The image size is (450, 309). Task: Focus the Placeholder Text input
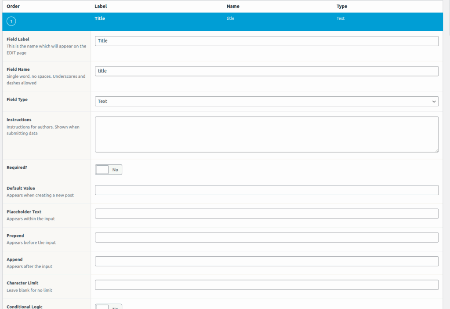pos(266,214)
